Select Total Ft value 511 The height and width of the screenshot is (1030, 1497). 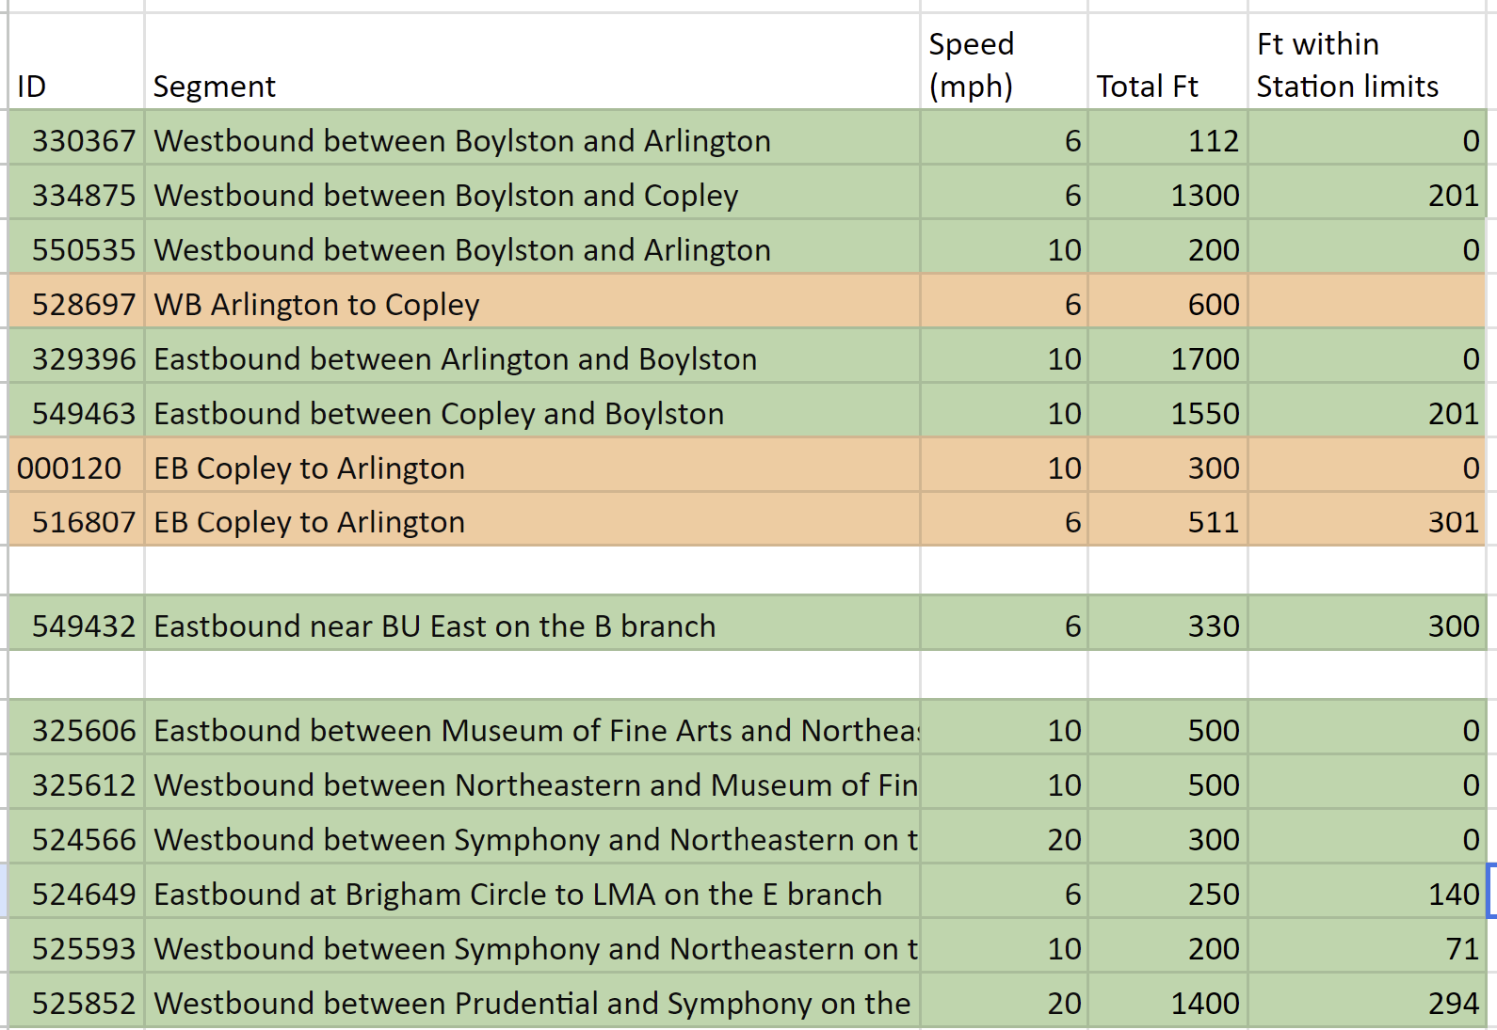point(1167,522)
